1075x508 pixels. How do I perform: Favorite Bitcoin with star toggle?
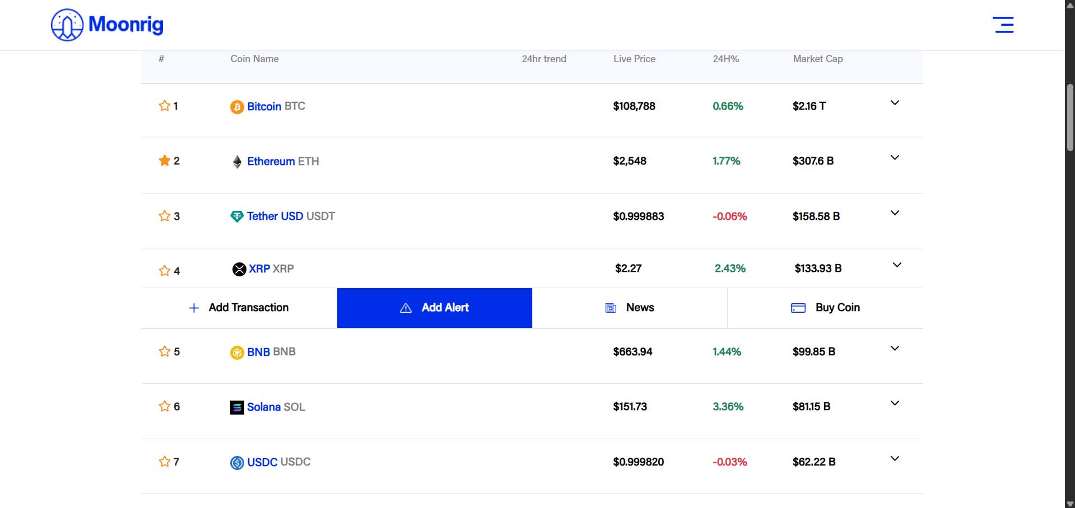(164, 106)
